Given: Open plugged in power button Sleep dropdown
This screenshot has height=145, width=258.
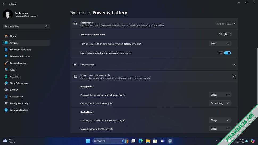Looking at the screenshot, I should tap(220, 95).
